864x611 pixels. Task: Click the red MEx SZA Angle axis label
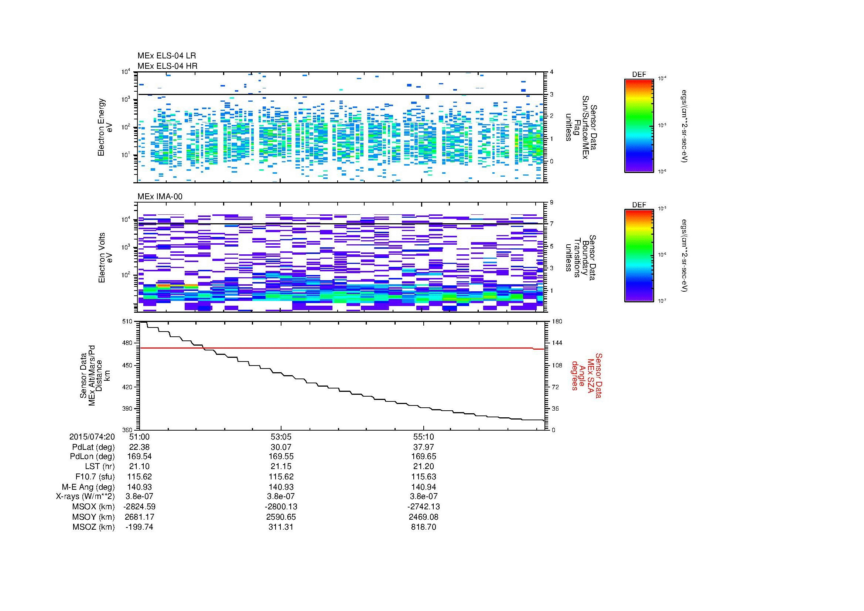pos(586,375)
